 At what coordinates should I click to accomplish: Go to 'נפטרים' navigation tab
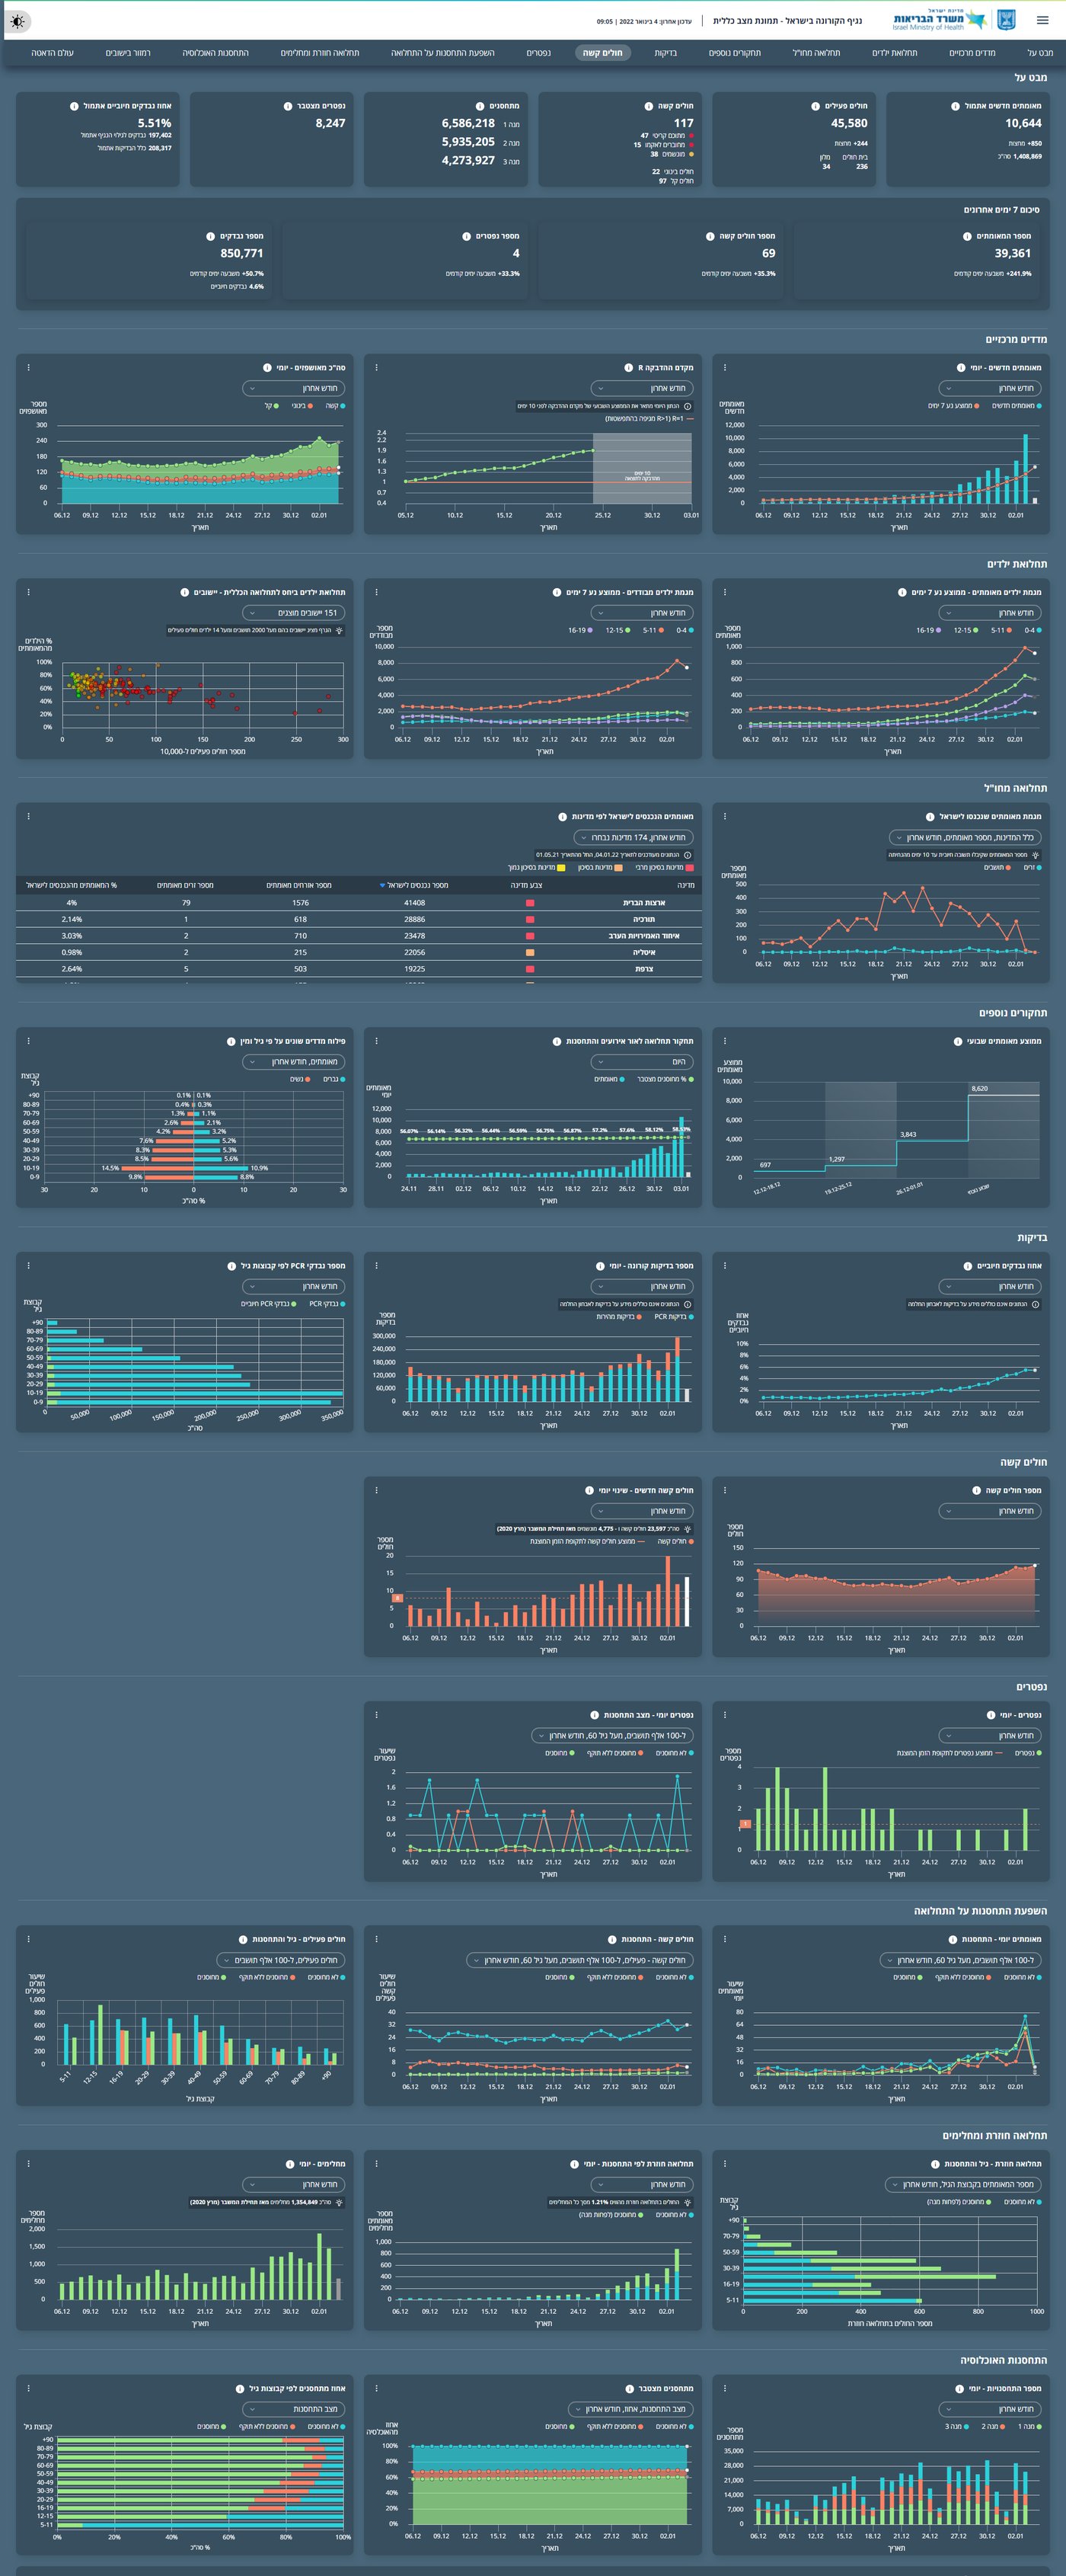(538, 53)
